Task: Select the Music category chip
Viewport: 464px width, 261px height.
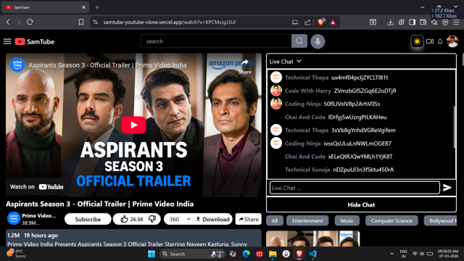Action: click(x=347, y=220)
